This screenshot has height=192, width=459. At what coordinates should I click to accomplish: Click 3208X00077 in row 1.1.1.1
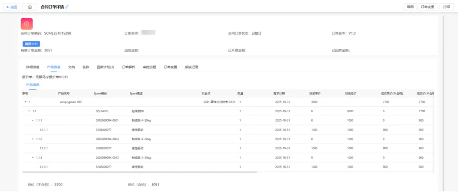(104, 130)
